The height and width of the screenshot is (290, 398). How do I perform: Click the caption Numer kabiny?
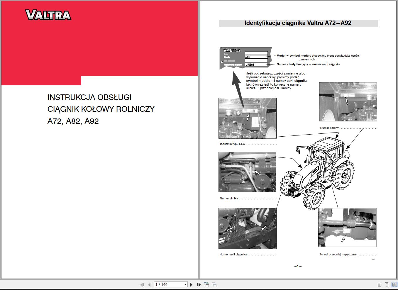tap(329, 128)
